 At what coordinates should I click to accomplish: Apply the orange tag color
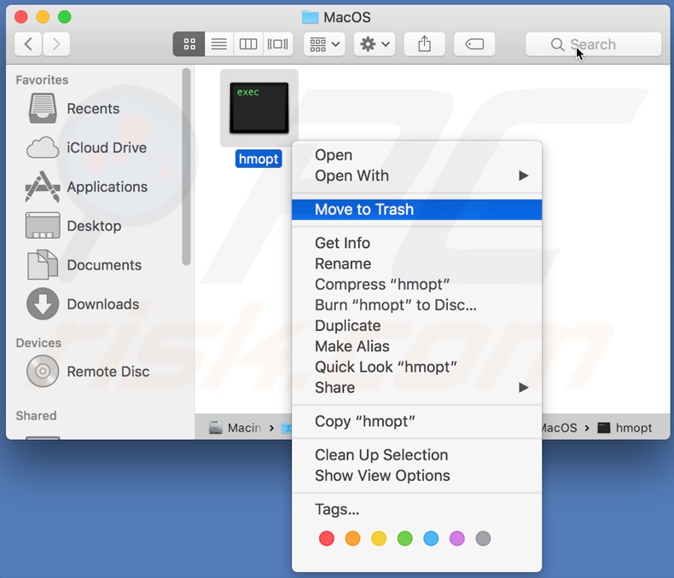click(x=352, y=539)
